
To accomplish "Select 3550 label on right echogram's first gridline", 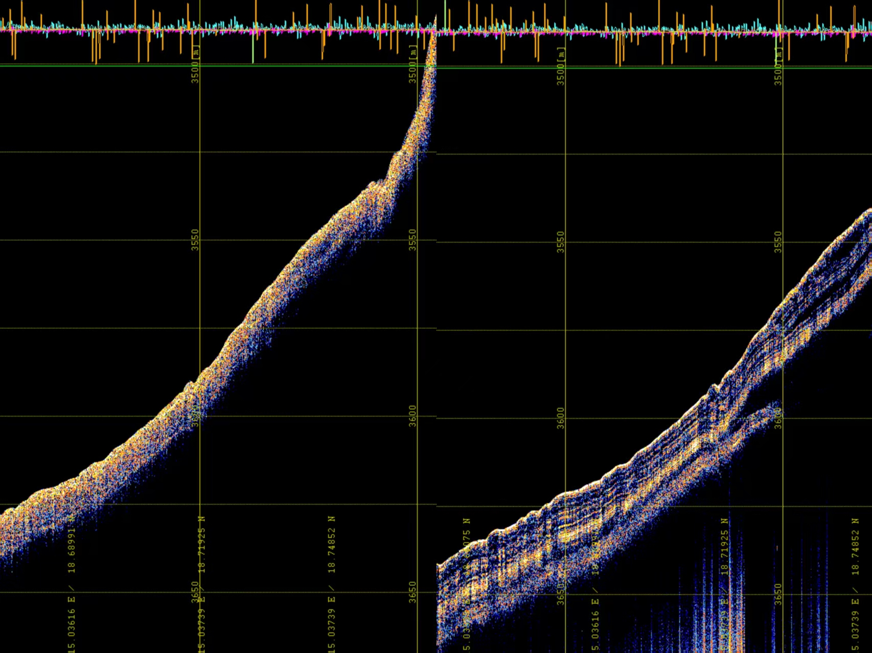I will 561,241.
